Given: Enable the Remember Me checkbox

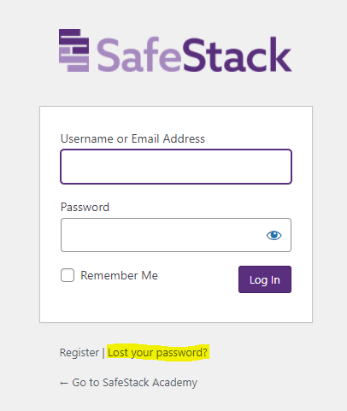Looking at the screenshot, I should tap(68, 275).
